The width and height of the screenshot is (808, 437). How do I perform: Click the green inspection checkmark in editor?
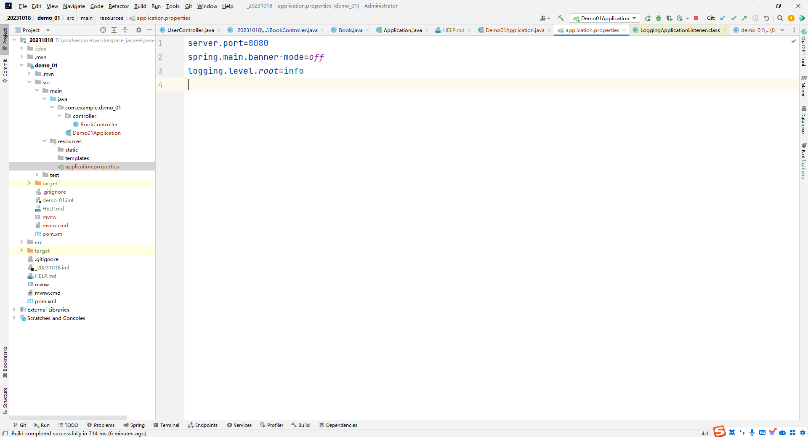click(x=794, y=41)
